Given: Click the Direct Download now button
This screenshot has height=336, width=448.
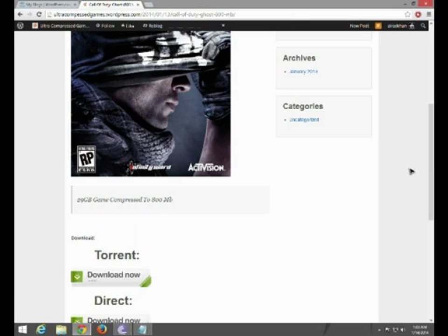Looking at the screenshot, I should tap(111, 319).
